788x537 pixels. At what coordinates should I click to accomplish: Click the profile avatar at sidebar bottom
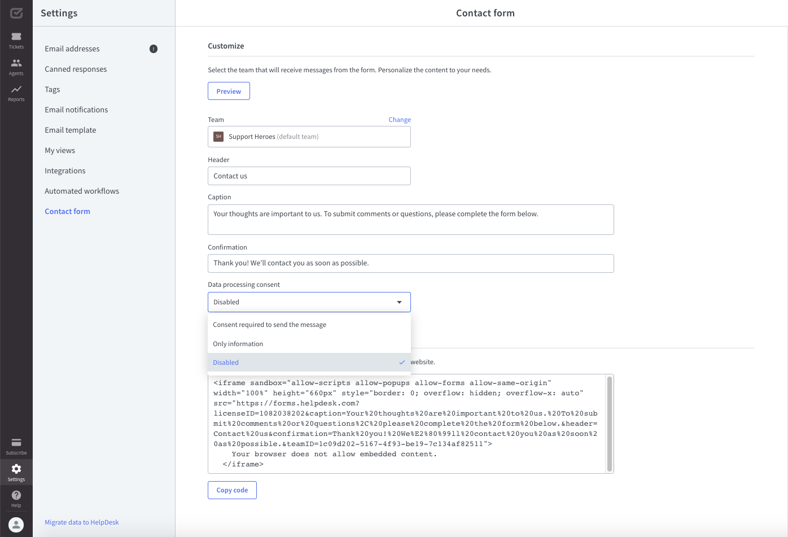tap(16, 524)
